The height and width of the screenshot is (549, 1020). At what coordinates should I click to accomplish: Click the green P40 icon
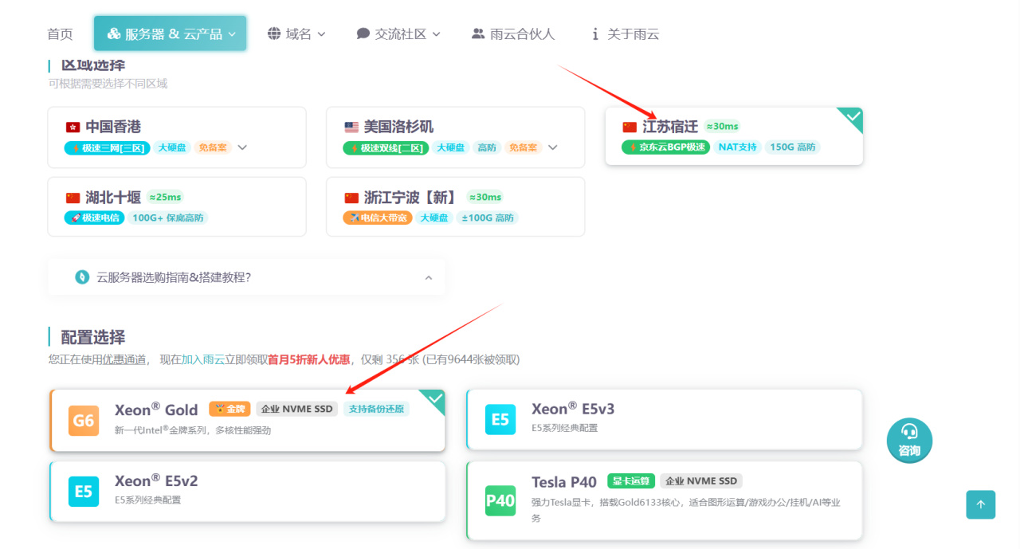tap(500, 500)
